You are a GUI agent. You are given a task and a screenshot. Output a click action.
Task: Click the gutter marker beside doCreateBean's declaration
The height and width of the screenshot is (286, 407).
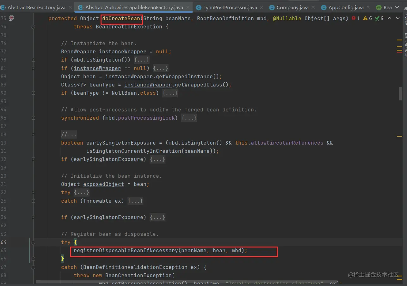coord(11,18)
